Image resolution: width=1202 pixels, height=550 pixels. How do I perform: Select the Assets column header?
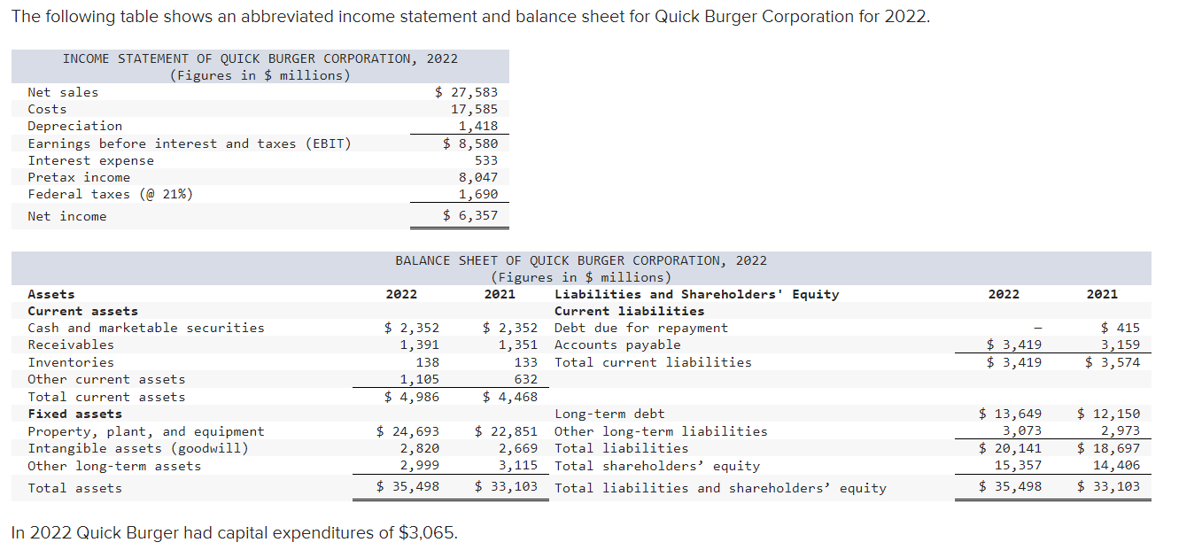(51, 294)
